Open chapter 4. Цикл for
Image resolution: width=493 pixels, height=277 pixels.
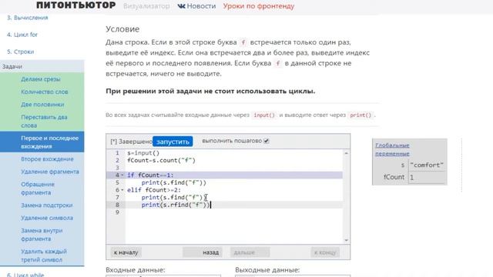[22, 35]
